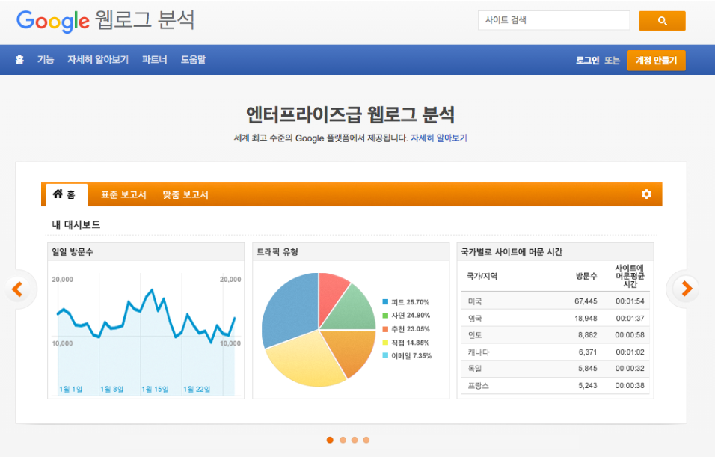The height and width of the screenshot is (457, 715).
Task: Select the first carousel dot
Action: point(330,440)
